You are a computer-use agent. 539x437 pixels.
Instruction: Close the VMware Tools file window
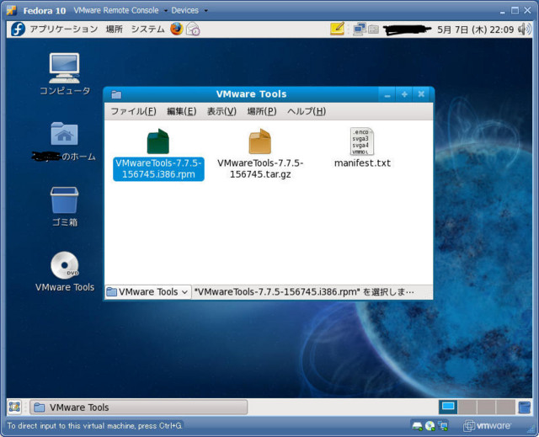(421, 94)
